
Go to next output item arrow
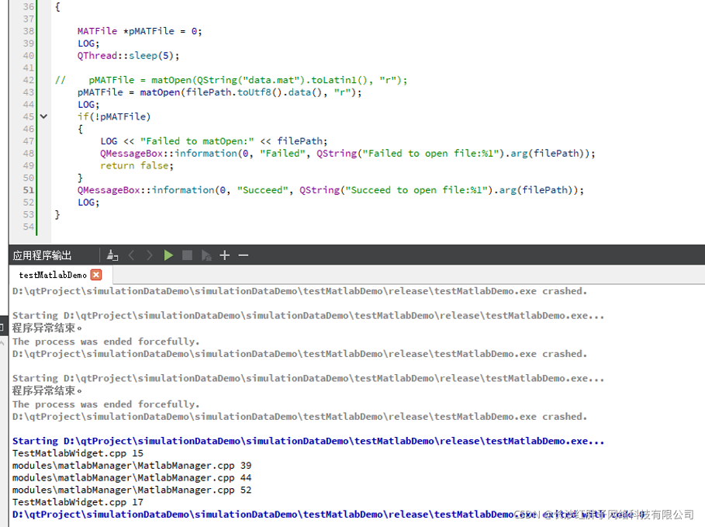click(149, 255)
